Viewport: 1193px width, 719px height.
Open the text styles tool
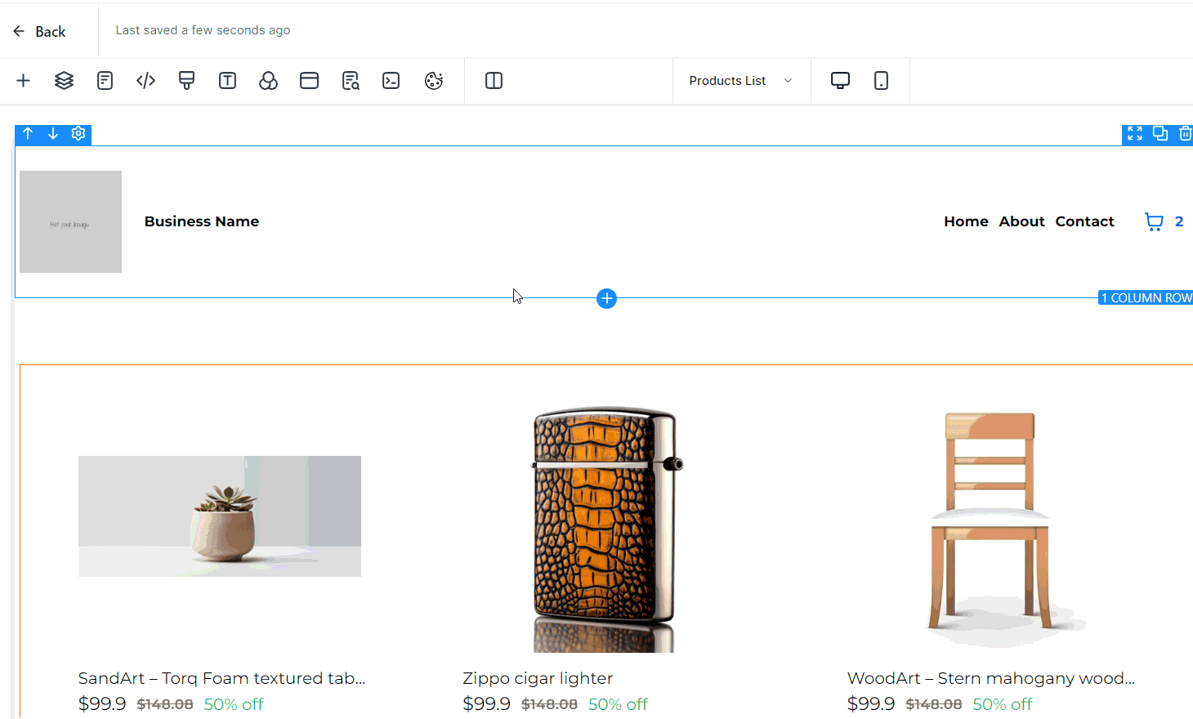[x=227, y=80]
